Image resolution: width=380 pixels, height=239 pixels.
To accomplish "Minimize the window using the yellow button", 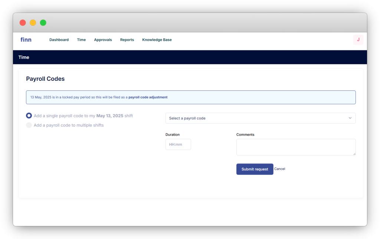I will tap(33, 23).
